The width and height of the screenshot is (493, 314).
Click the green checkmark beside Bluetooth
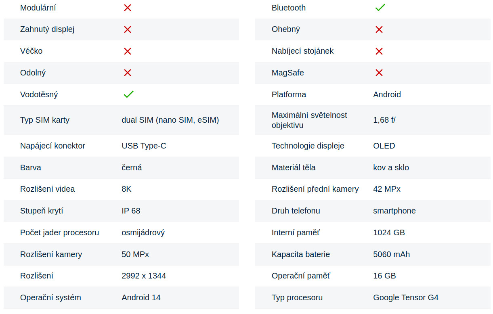[x=380, y=8]
